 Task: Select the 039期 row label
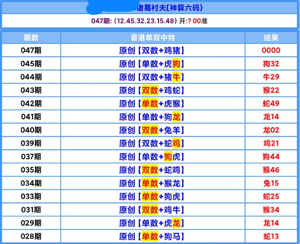pos(31,143)
